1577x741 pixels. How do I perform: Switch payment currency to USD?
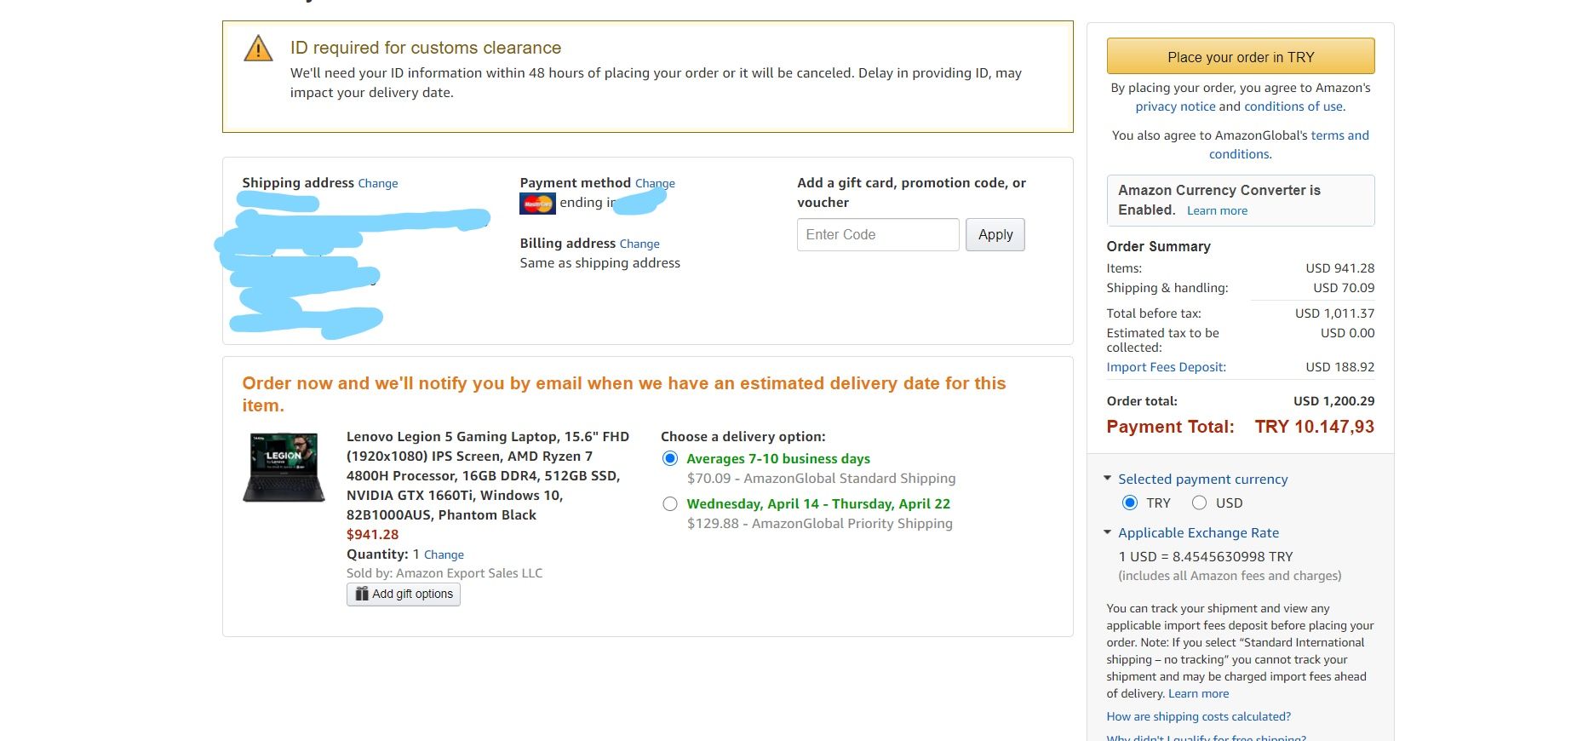(x=1199, y=503)
